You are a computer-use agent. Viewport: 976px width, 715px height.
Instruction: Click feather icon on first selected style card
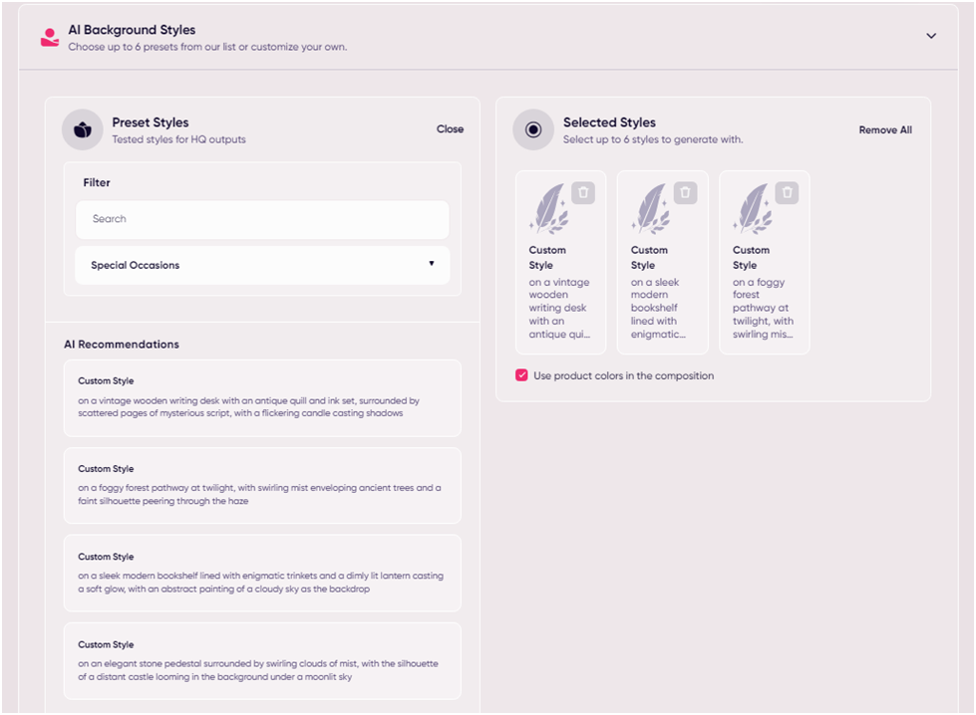point(549,208)
